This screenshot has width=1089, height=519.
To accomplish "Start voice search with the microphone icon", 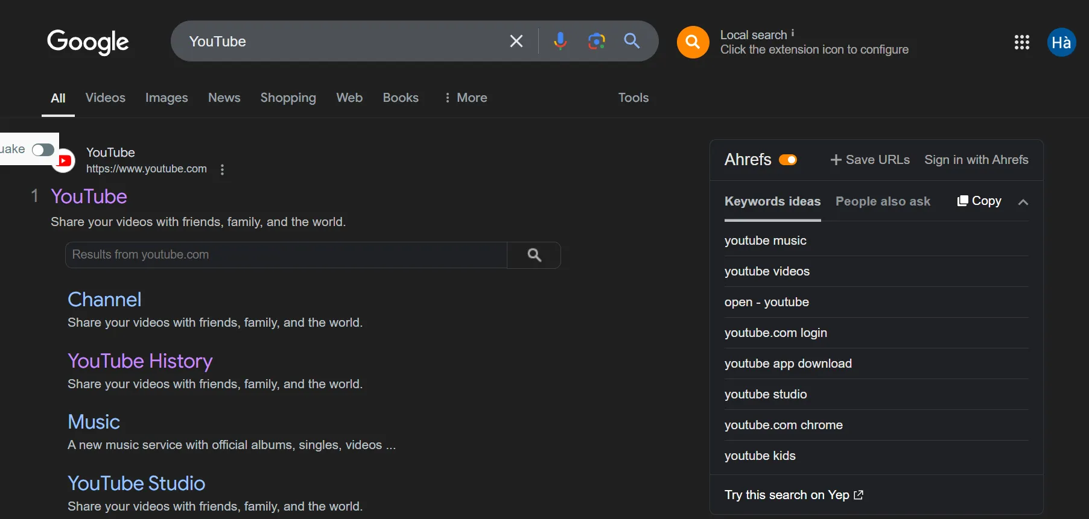I will click(560, 41).
